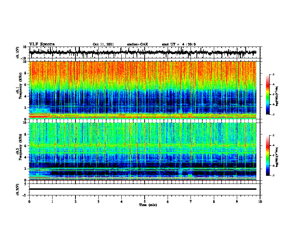Screen dimensions: 293x226
Task: Click the time axis tick label "8"
Action: point(214,202)
